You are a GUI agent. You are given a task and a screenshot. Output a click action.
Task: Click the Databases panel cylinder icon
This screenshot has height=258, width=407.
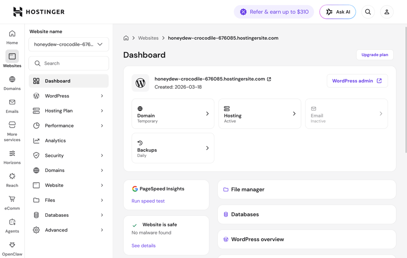click(x=226, y=214)
